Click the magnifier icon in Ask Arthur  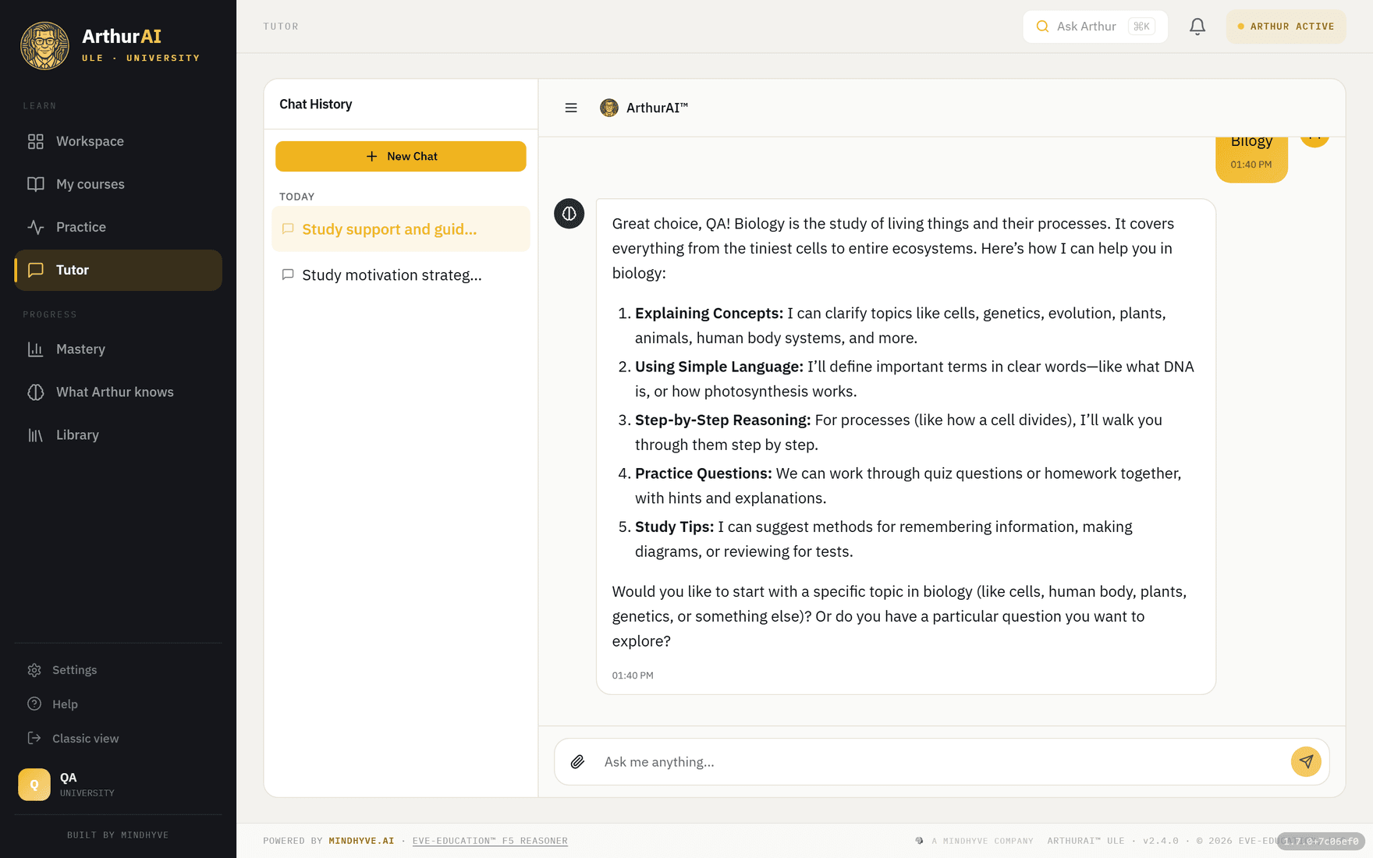pyautogui.click(x=1042, y=27)
